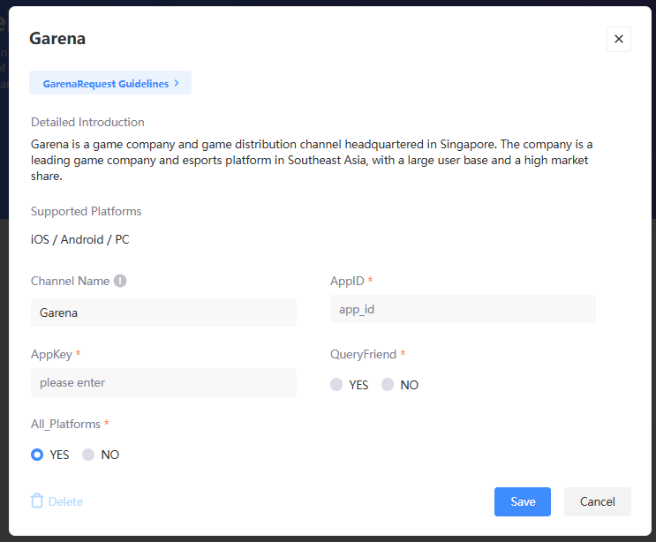Click the 'iOS / Android / PC' text
The width and height of the screenshot is (656, 542).
[80, 239]
